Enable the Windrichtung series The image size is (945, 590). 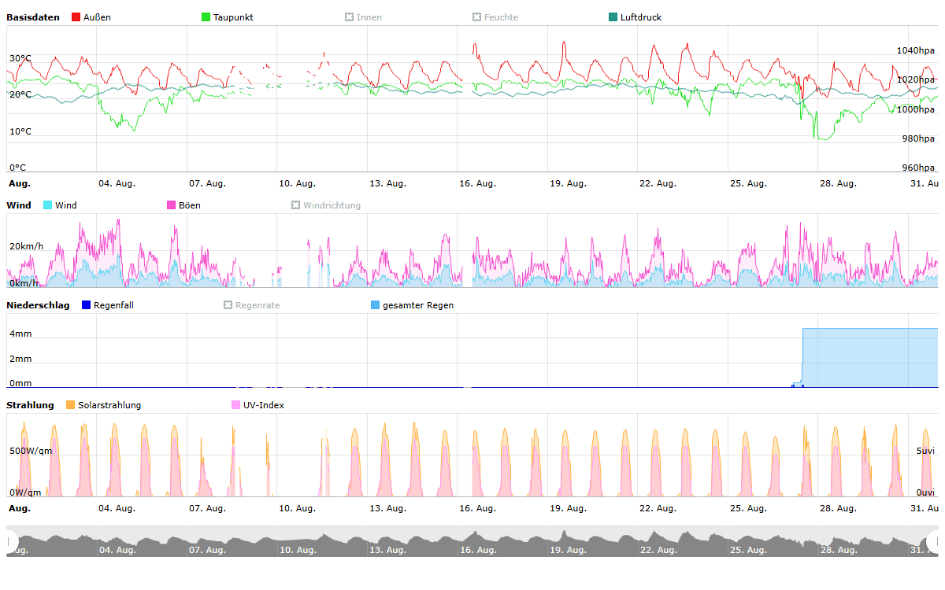coord(296,205)
